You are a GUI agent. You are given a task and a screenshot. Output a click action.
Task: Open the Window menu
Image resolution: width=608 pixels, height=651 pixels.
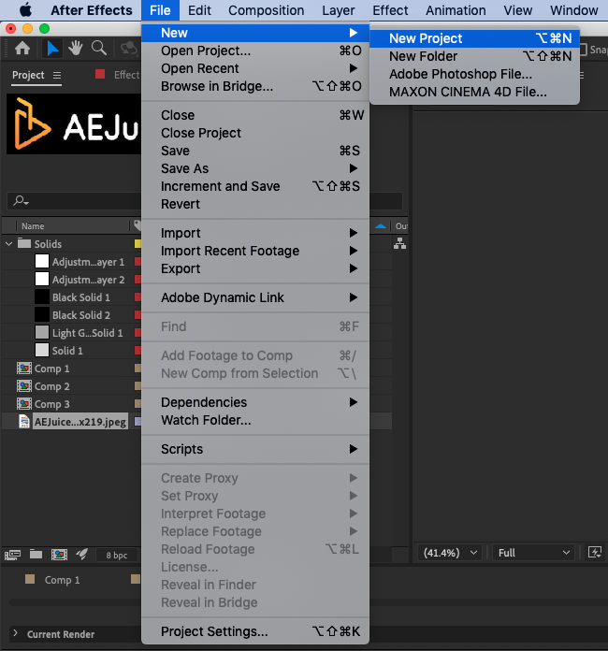574,10
